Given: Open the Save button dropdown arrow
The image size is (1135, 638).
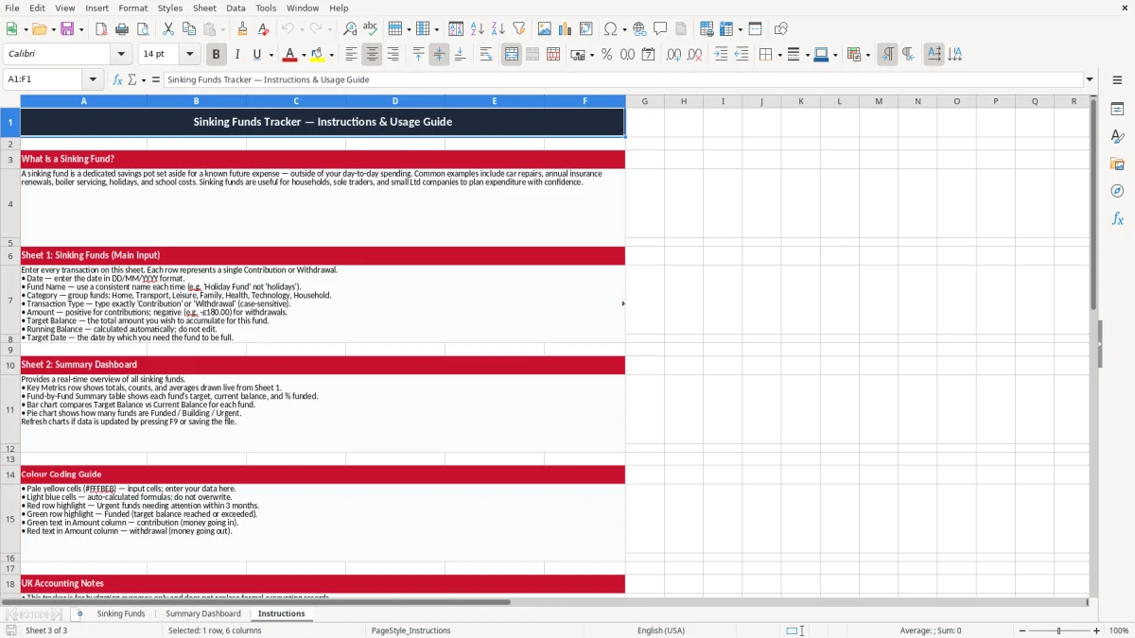Looking at the screenshot, I should (81, 29).
